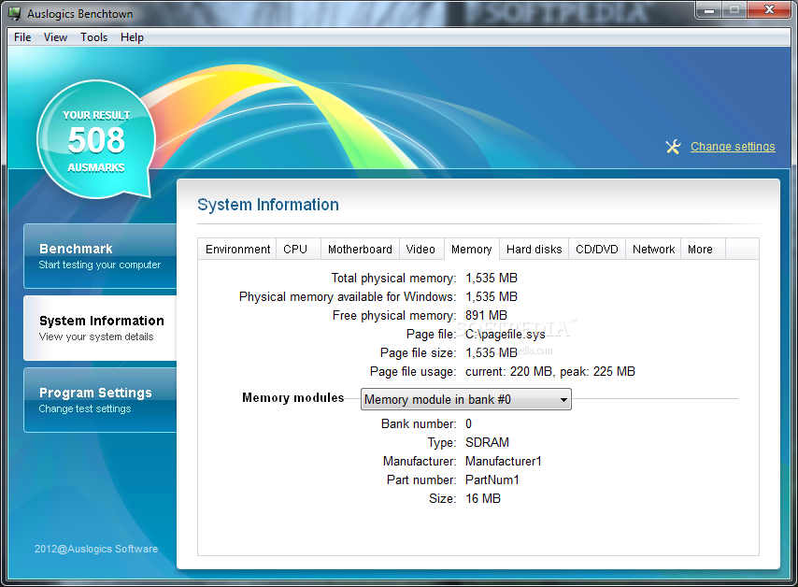
Task: Open the Tools menu
Action: (93, 37)
